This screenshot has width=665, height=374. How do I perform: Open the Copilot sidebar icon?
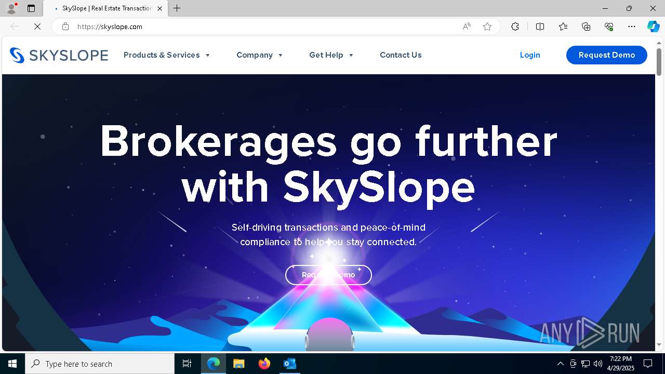pyautogui.click(x=653, y=26)
